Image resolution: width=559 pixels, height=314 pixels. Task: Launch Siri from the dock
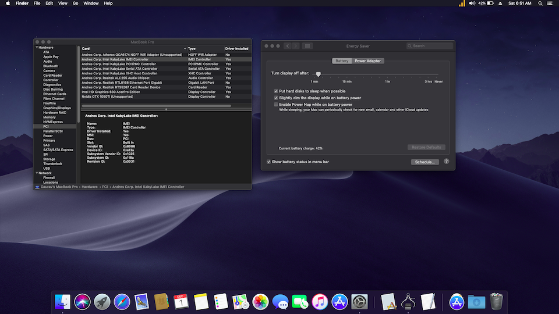(x=82, y=302)
